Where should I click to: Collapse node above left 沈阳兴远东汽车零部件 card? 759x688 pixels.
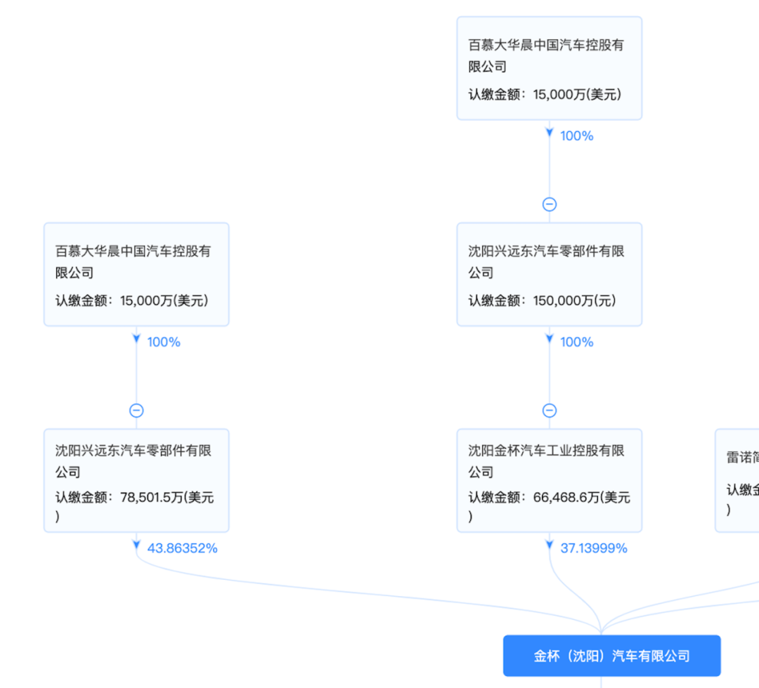[136, 411]
